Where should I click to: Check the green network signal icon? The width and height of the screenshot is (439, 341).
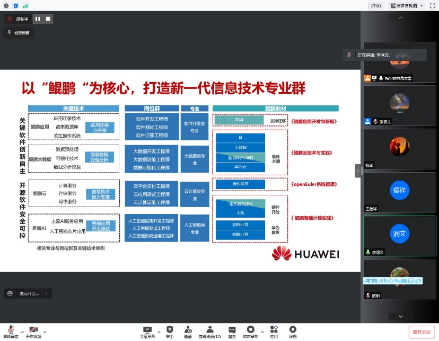pyautogui.click(x=25, y=6)
